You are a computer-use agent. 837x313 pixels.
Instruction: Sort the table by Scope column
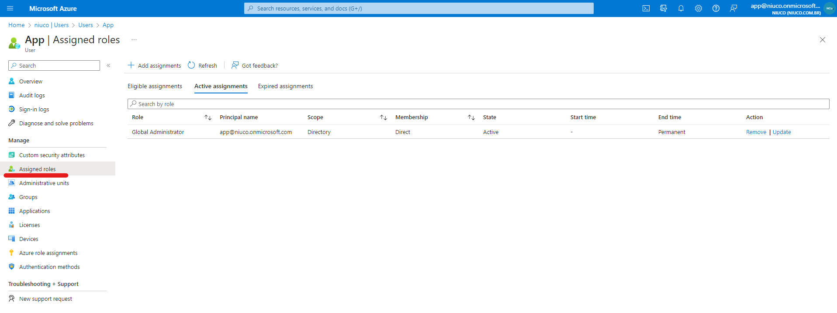tap(384, 117)
